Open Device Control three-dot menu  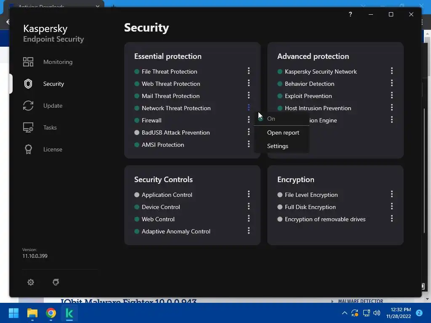point(249,206)
